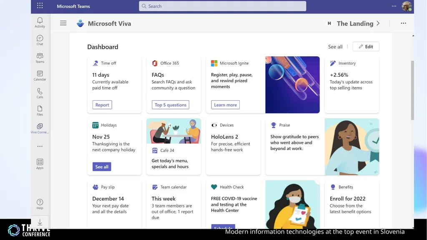The image size is (427, 240).
Task: Expand The Landing chevron
Action: tap(378, 23)
